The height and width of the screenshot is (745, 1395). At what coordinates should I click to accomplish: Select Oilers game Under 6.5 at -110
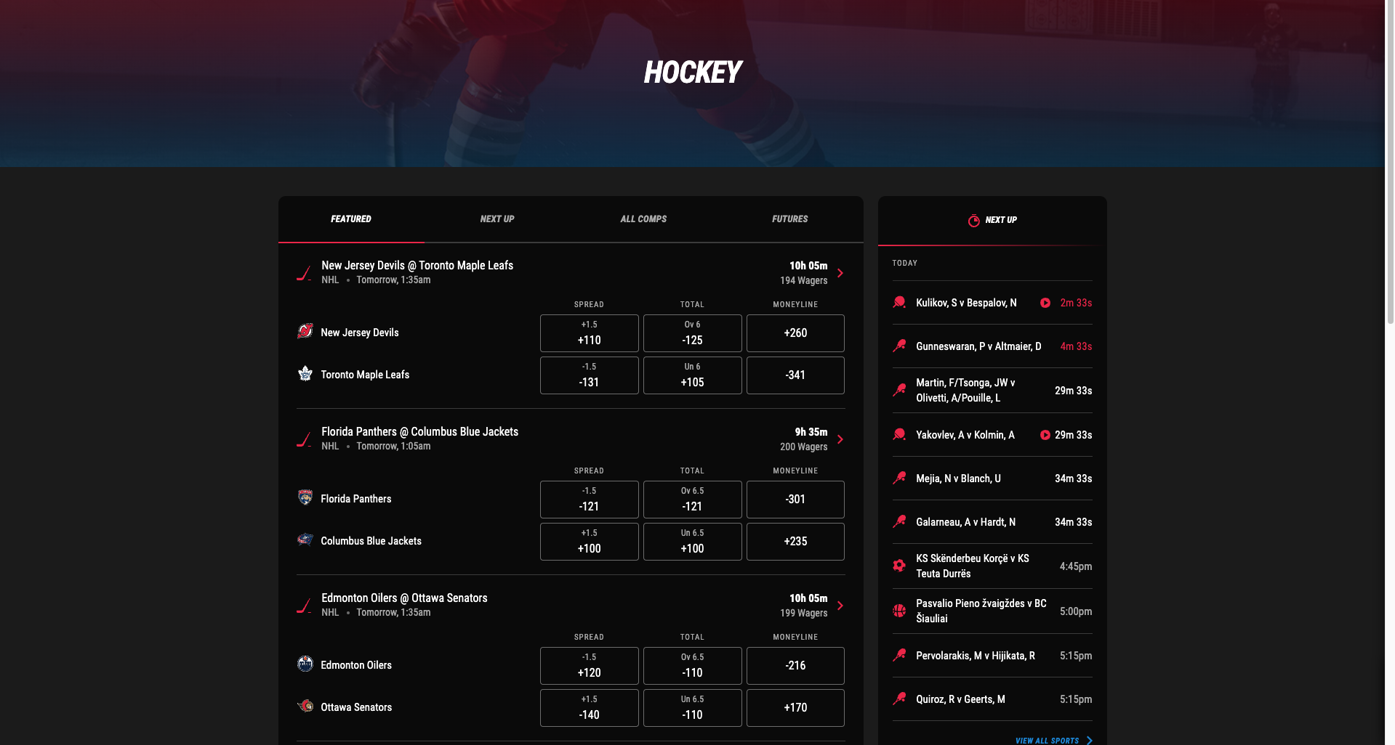pyautogui.click(x=693, y=708)
